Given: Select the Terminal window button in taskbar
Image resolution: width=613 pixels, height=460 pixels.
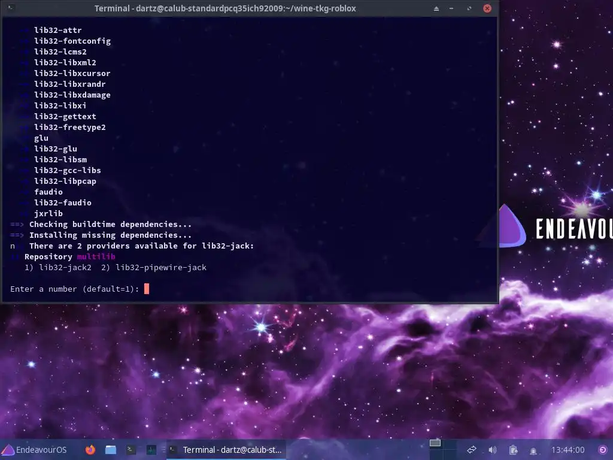Looking at the screenshot, I should click(x=226, y=450).
